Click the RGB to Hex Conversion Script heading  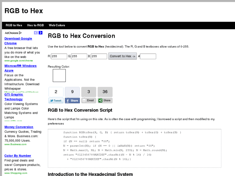tap(80, 110)
